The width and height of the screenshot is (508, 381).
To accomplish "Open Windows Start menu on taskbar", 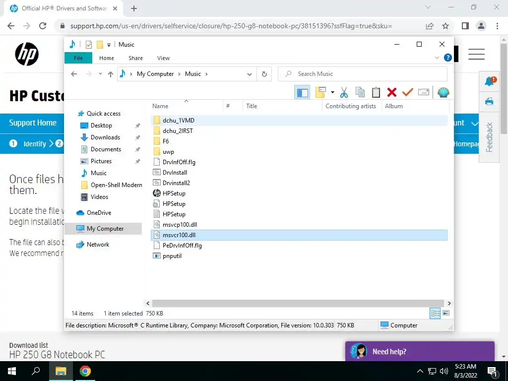I will [x=12, y=371].
